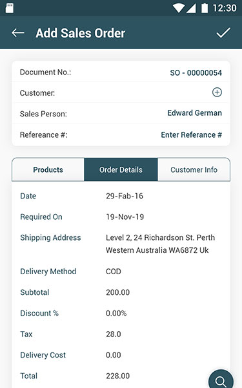Edit Discount % value 0.00%

116,313
